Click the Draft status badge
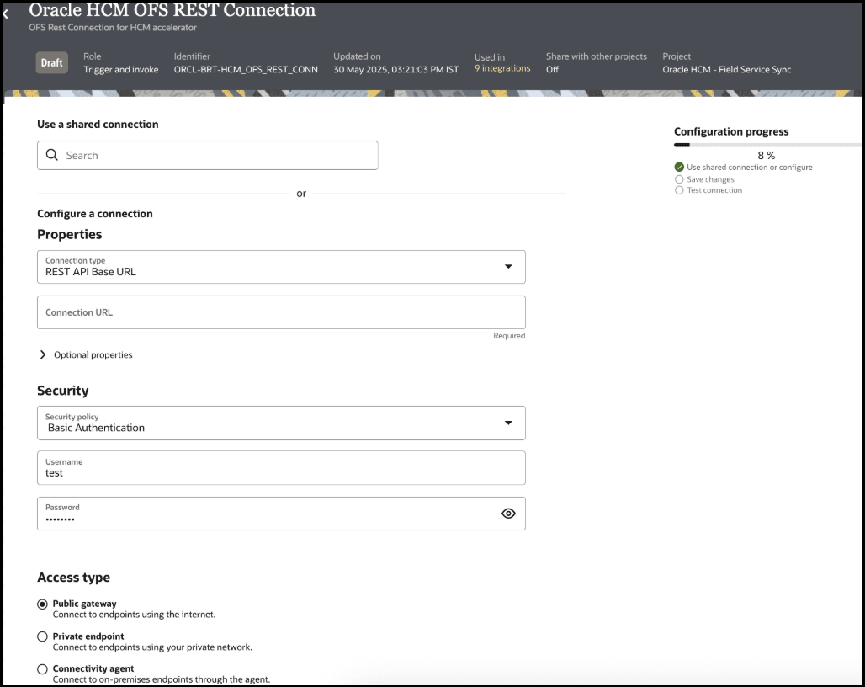Viewport: 865px width, 687px height. point(52,63)
